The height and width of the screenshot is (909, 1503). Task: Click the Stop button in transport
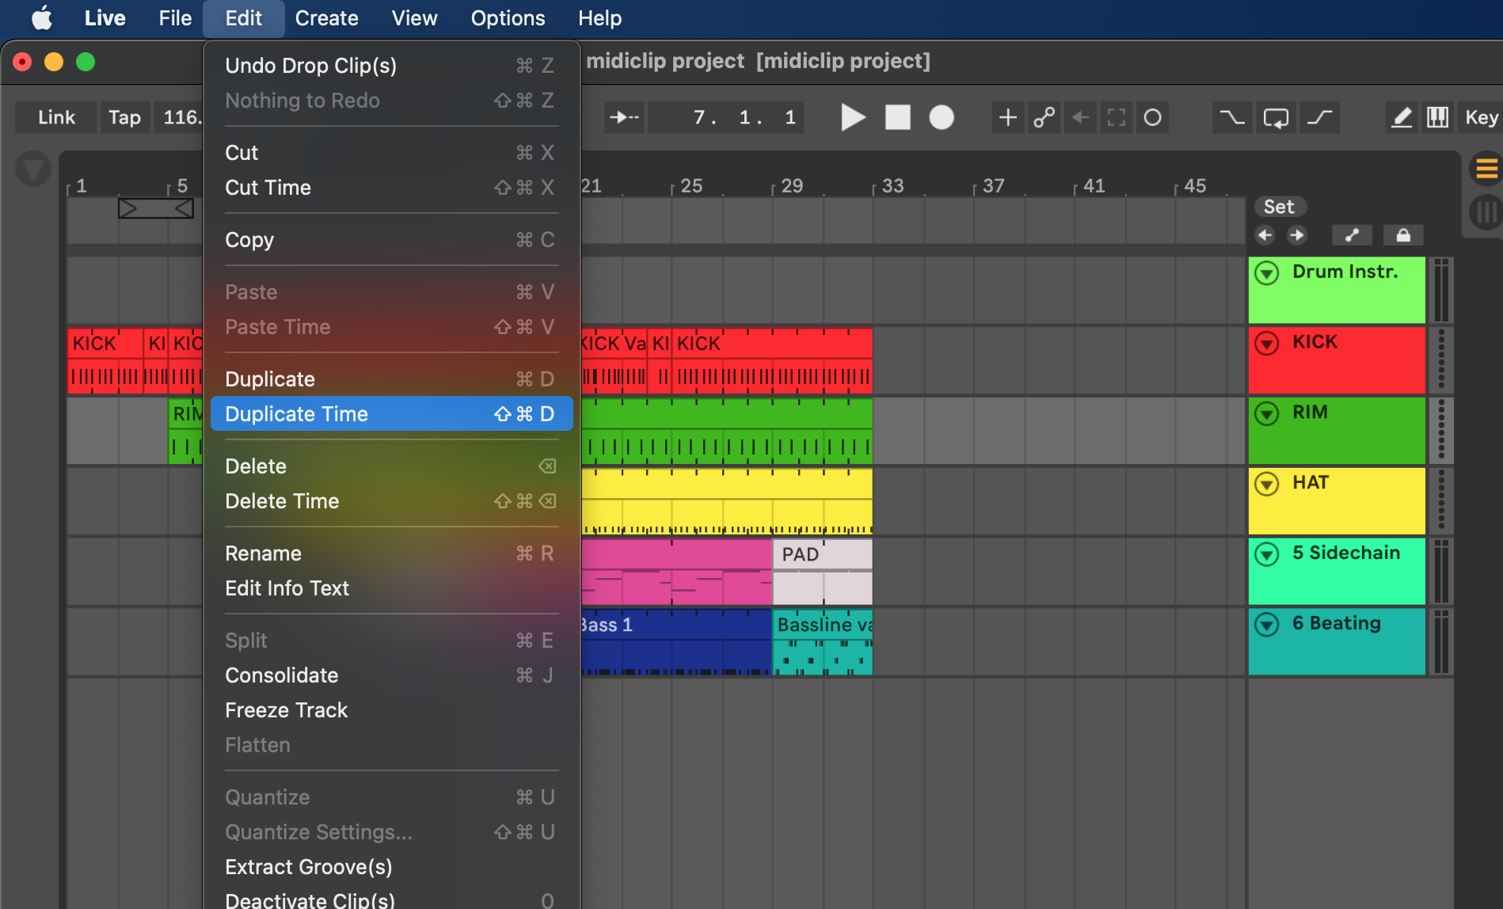pyautogui.click(x=897, y=118)
